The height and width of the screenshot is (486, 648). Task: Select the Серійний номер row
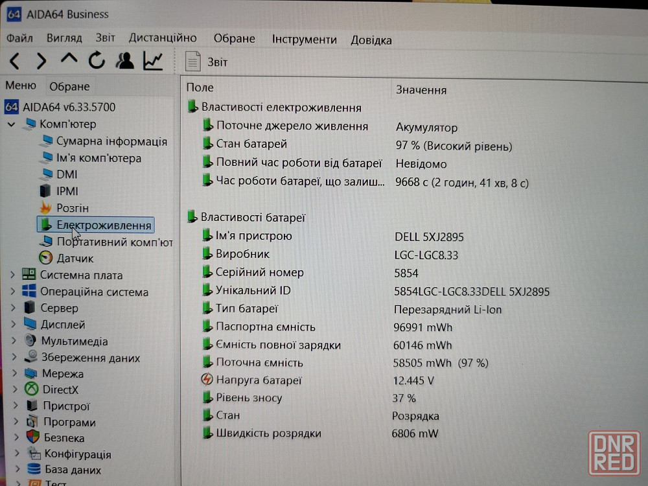click(310, 272)
